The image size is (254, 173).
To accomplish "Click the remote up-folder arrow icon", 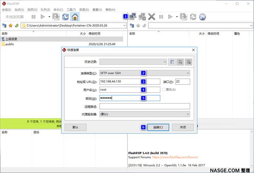I will coord(144,25).
